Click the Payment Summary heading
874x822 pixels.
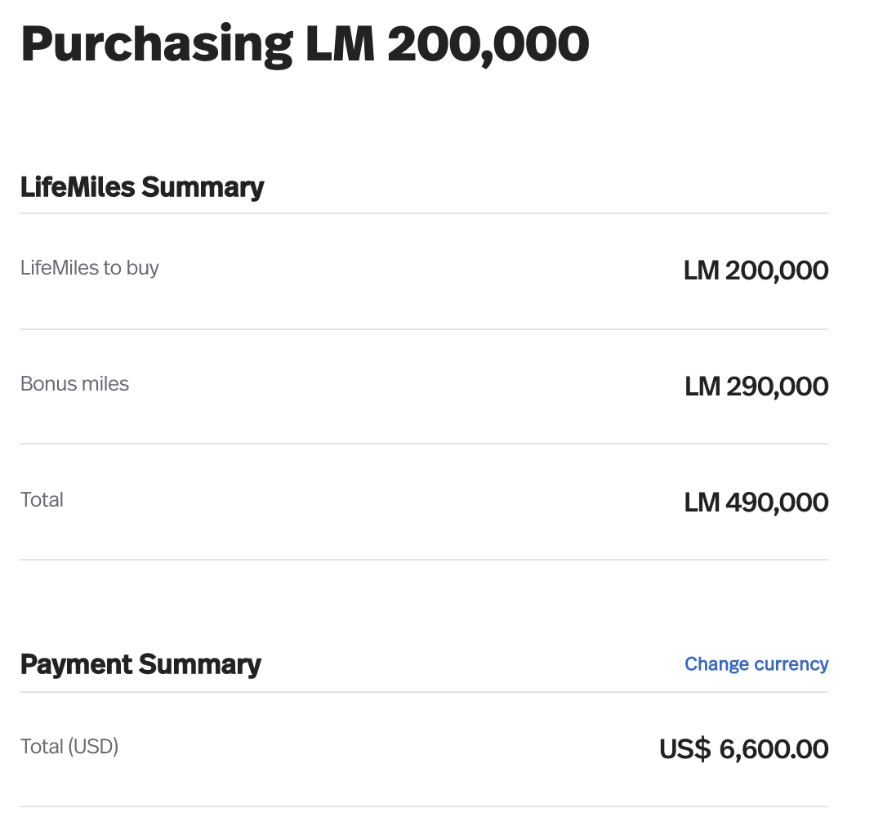click(x=140, y=665)
